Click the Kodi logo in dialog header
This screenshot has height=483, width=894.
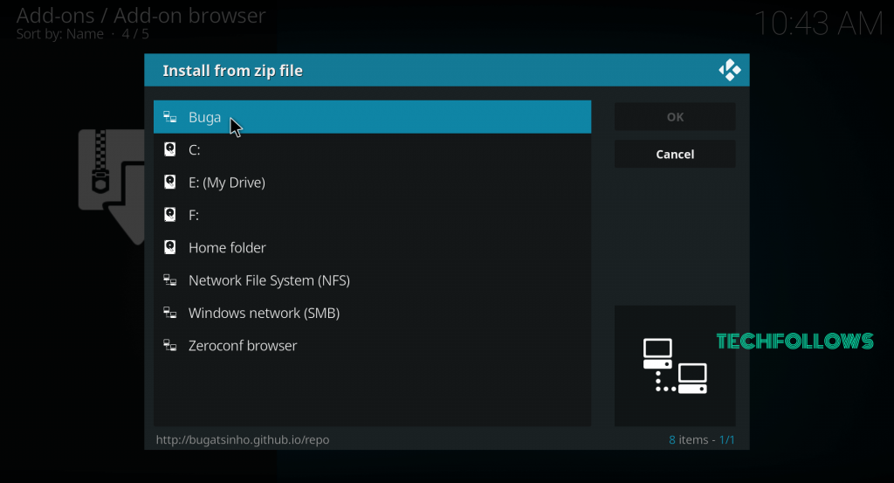(x=730, y=70)
